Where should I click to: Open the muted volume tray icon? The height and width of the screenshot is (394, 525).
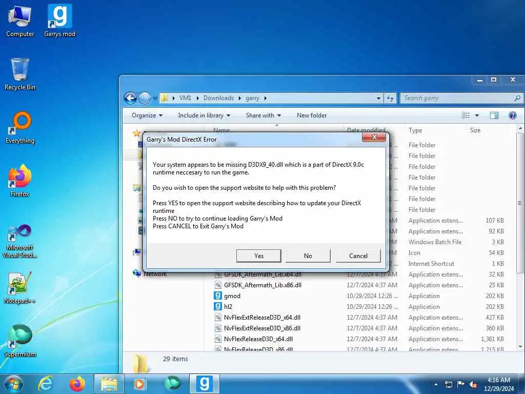473,384
